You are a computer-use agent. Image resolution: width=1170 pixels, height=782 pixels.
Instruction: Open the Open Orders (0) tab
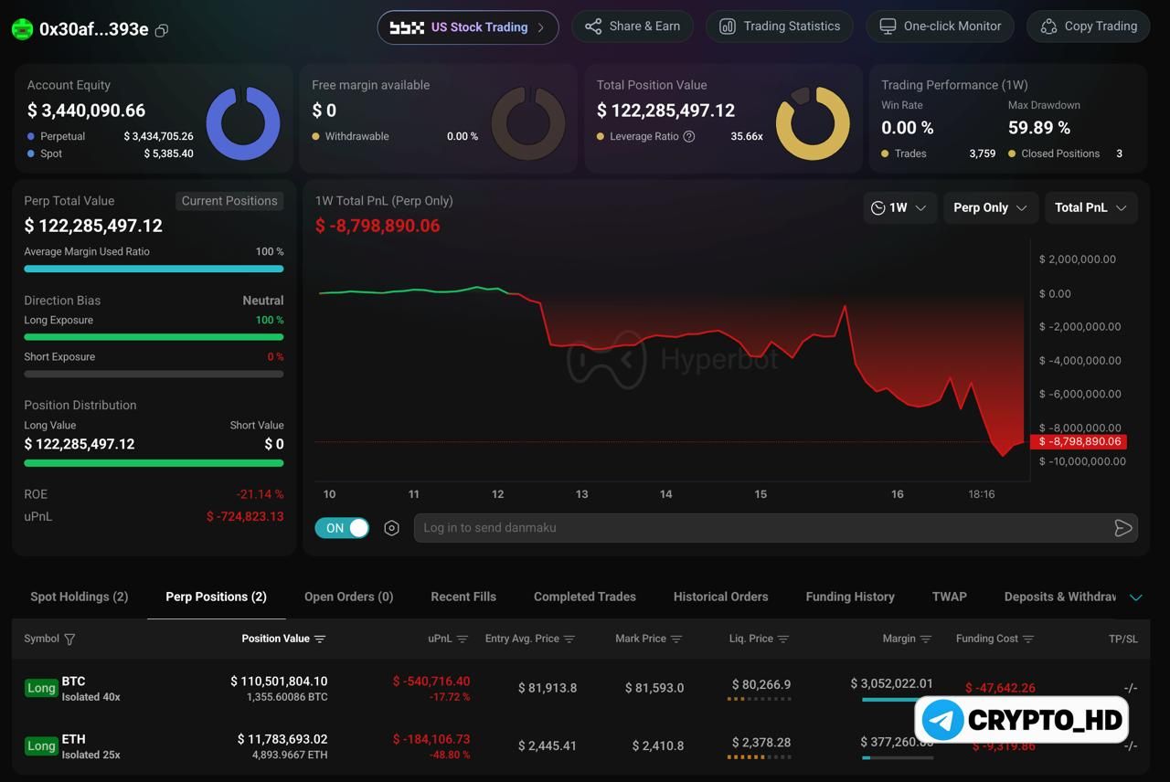pyautogui.click(x=348, y=597)
